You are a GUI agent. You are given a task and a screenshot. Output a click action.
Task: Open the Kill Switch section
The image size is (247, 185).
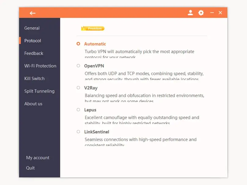pyautogui.click(x=34, y=78)
